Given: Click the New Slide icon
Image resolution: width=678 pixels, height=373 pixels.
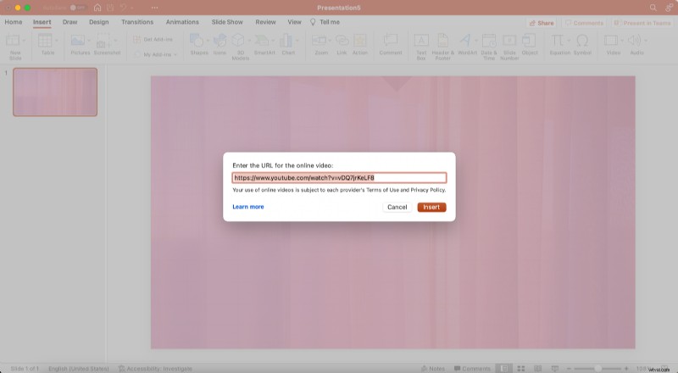Looking at the screenshot, I should point(13,40).
